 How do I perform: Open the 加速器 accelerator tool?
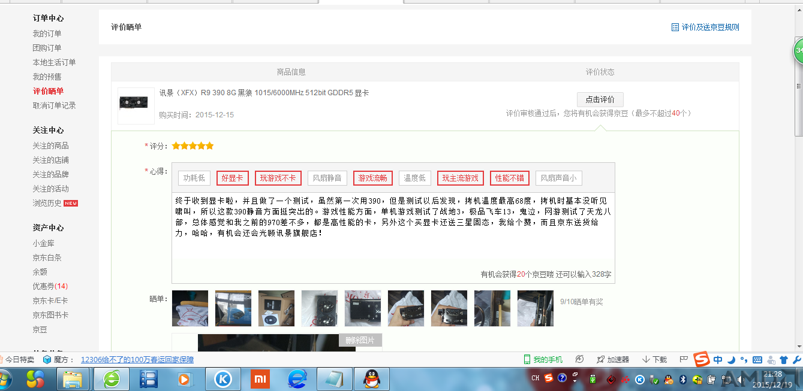point(613,360)
